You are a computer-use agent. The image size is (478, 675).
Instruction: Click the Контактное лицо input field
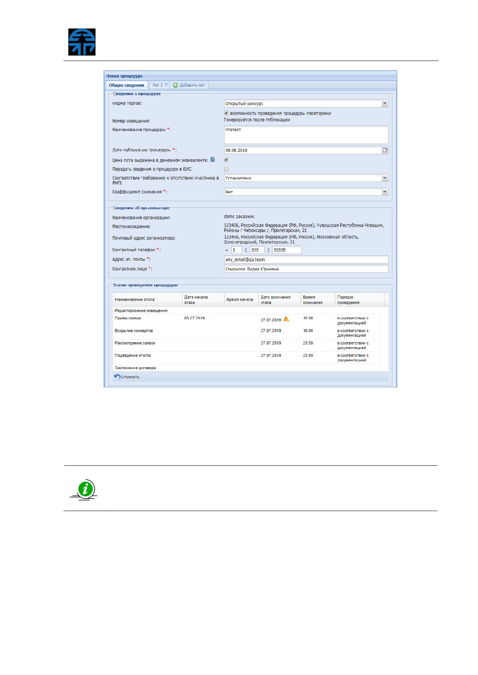coord(306,269)
